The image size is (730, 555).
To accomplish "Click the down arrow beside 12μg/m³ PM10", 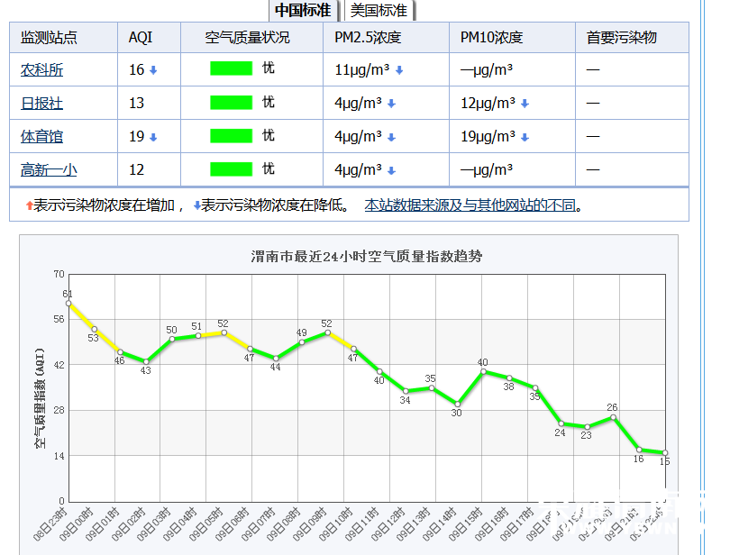I will coord(525,104).
